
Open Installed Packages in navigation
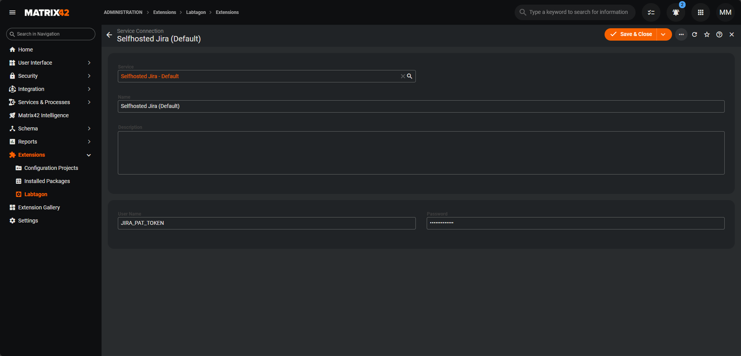tap(47, 181)
